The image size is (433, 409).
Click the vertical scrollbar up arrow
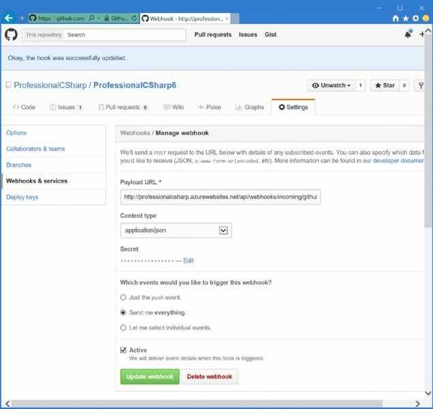tap(428, 31)
